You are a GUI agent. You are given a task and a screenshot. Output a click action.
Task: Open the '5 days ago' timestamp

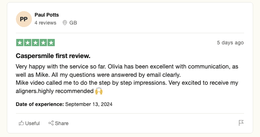(230, 43)
